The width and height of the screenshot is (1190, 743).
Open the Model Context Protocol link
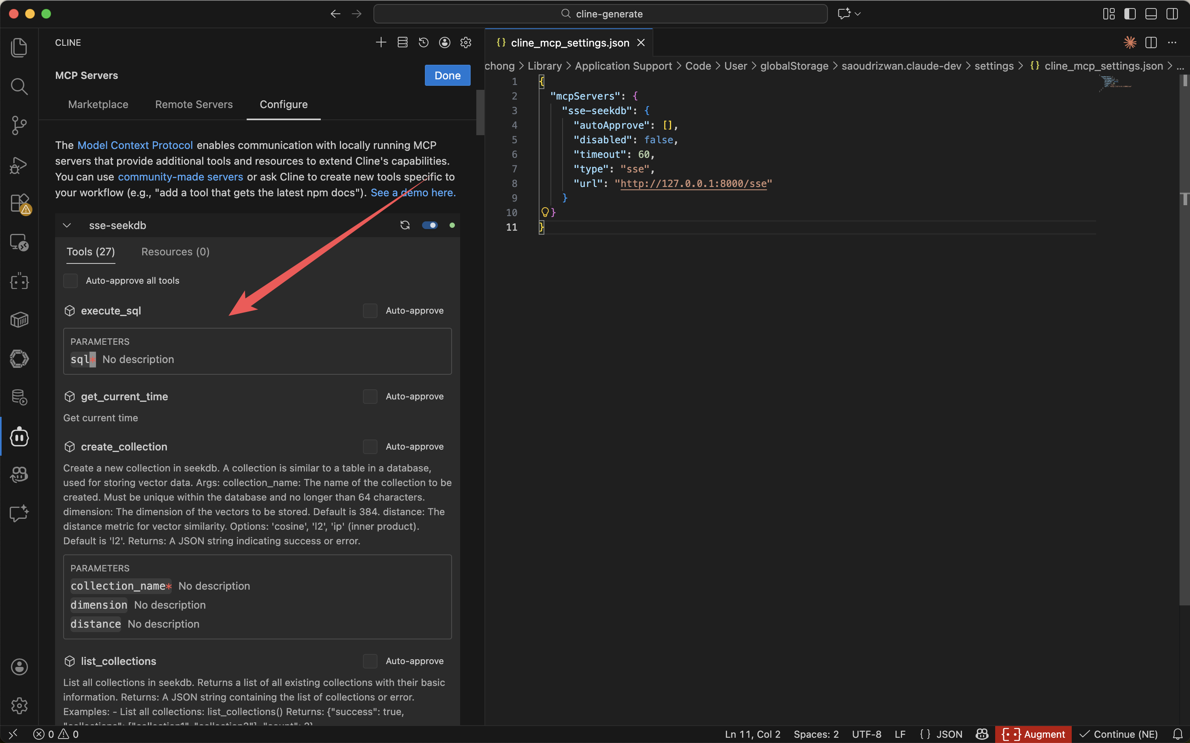pyautogui.click(x=135, y=145)
